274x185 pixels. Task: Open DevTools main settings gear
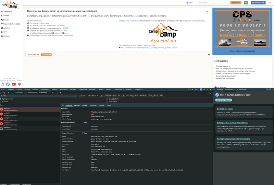click(x=204, y=90)
